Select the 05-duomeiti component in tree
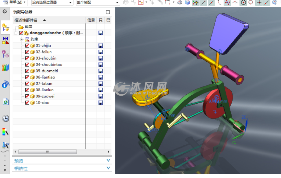 pos(47,71)
